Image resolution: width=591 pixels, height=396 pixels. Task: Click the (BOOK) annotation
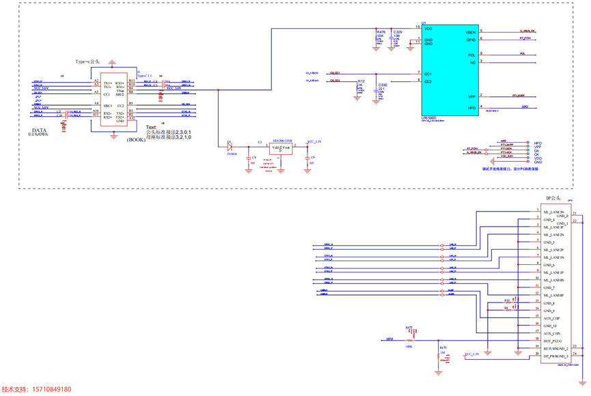point(136,140)
